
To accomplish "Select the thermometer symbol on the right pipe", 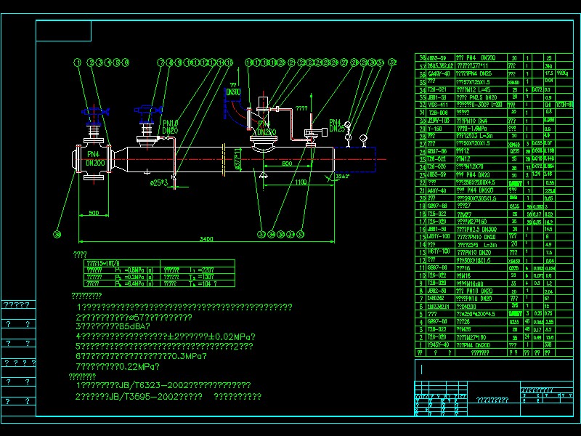I will tap(364, 140).
